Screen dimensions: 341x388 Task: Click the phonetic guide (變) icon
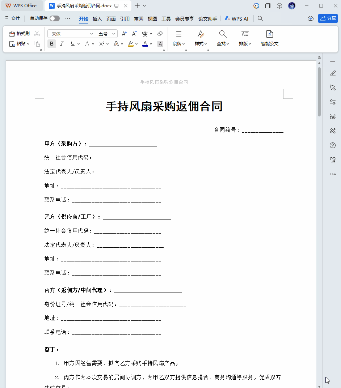pos(145,34)
